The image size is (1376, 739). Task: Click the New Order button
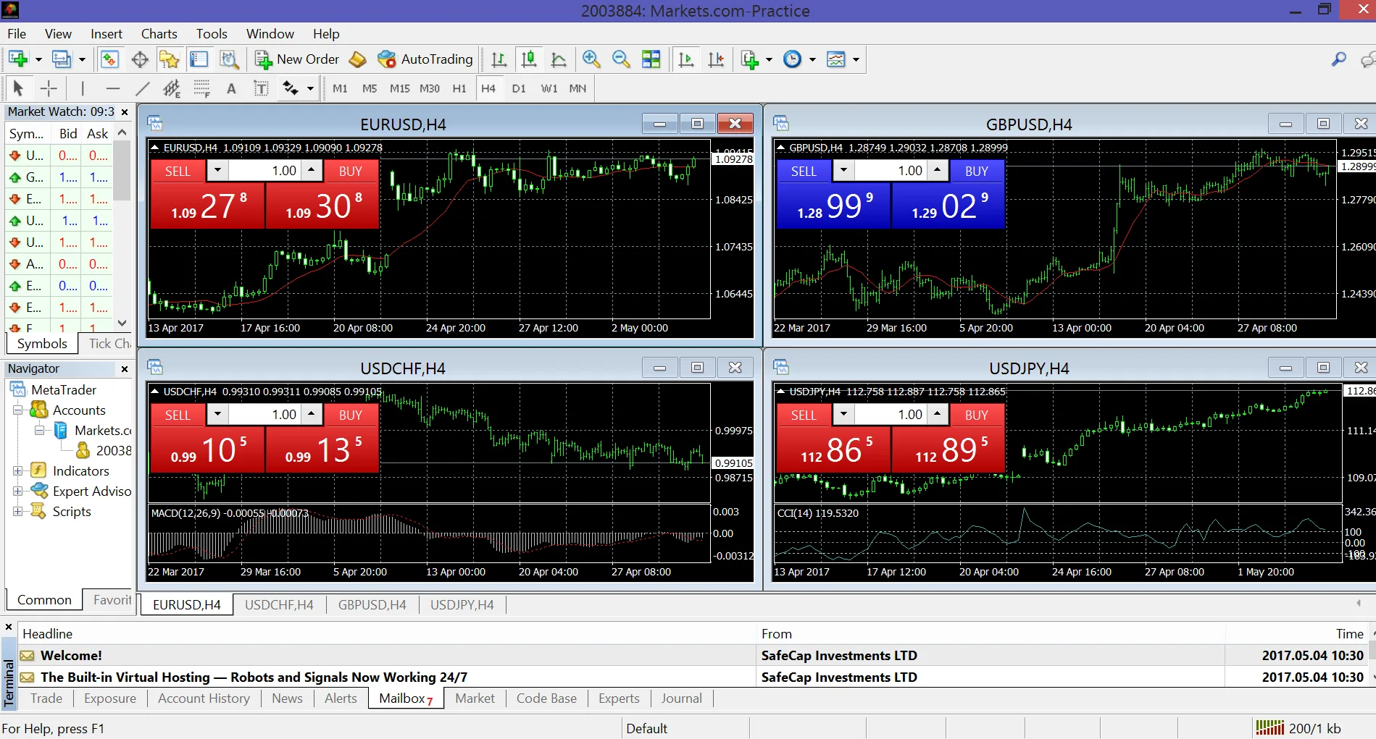pyautogui.click(x=297, y=59)
